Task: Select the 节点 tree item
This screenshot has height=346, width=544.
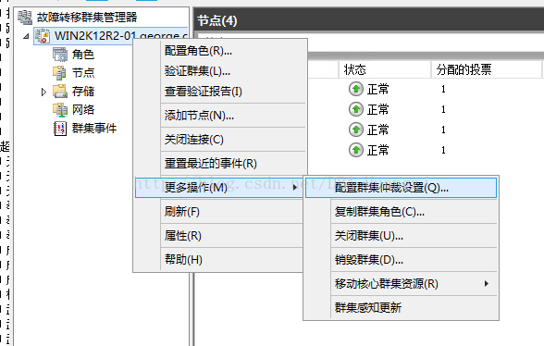Action: click(x=83, y=73)
